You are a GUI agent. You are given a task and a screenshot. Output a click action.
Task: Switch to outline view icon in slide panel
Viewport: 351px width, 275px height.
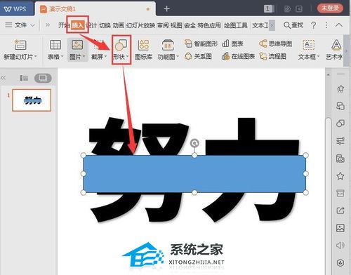pos(24,78)
